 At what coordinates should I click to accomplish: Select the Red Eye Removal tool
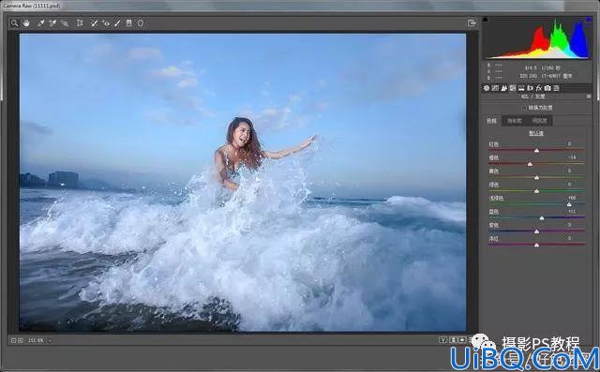click(106, 23)
